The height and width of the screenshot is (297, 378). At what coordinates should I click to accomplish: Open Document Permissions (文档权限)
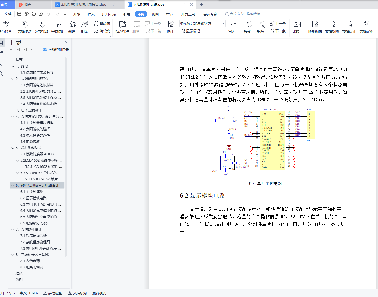pyautogui.click(x=332, y=27)
